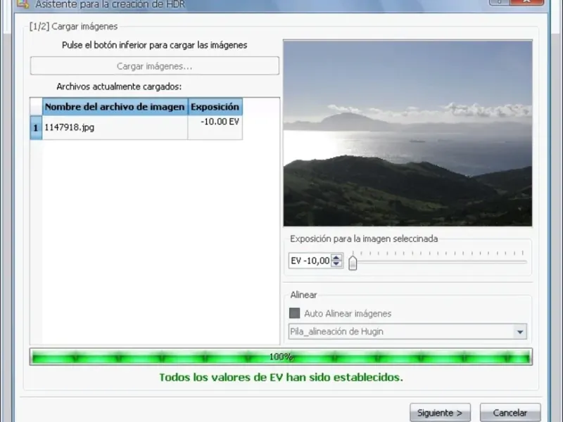
Task: Increase EV value with up arrow
Action: 336,257
